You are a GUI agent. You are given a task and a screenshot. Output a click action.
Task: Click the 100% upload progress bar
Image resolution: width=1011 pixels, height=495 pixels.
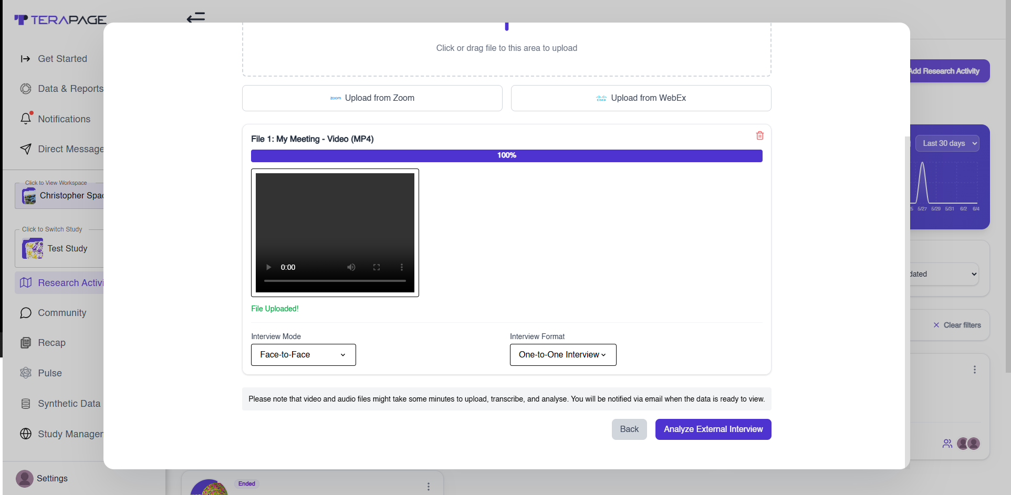507,156
